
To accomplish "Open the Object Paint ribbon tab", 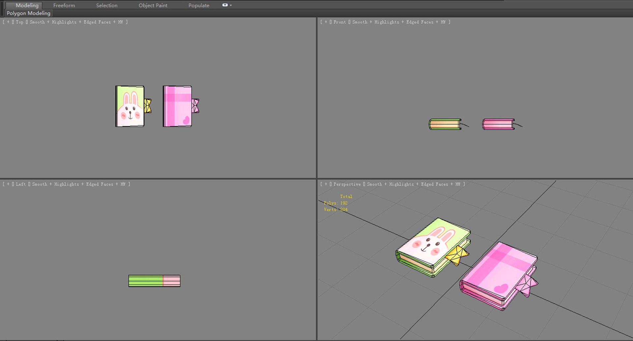I will coord(153,5).
